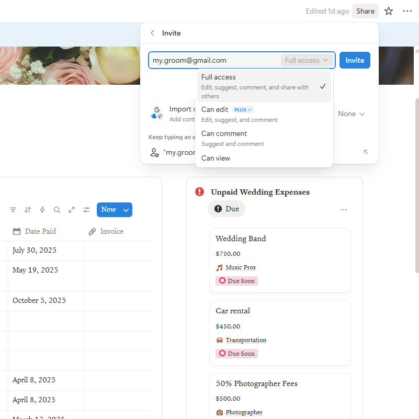Click the sort arrows icon
The height and width of the screenshot is (419, 419).
[28, 210]
